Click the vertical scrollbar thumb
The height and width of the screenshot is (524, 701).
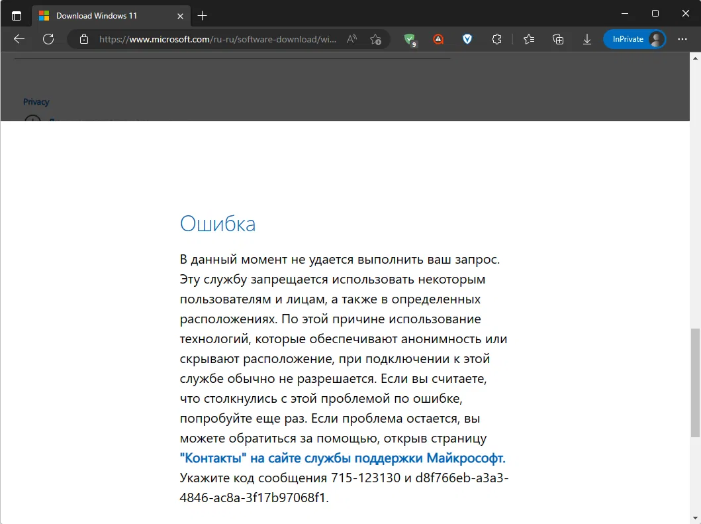click(x=695, y=383)
